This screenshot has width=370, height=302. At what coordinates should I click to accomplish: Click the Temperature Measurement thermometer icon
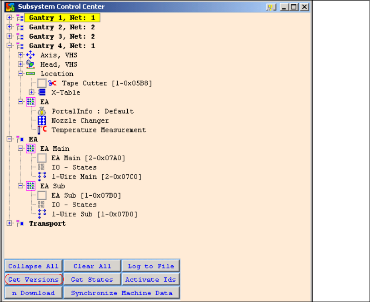pos(42,130)
